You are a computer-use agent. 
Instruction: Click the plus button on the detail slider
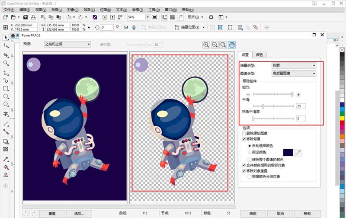tap(298, 95)
